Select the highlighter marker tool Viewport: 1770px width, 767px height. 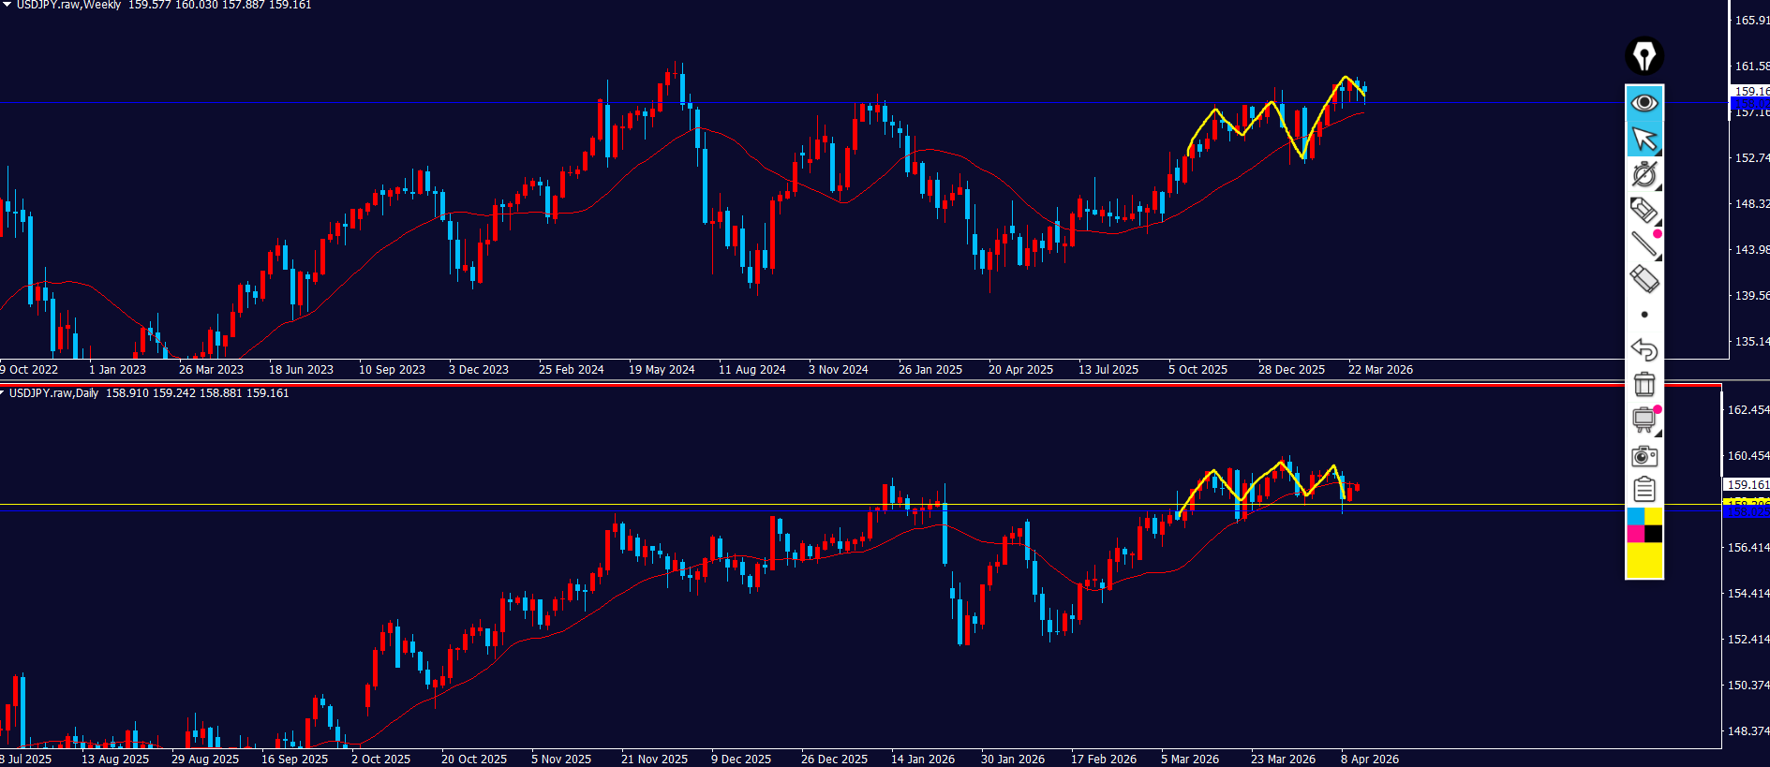point(1644,210)
